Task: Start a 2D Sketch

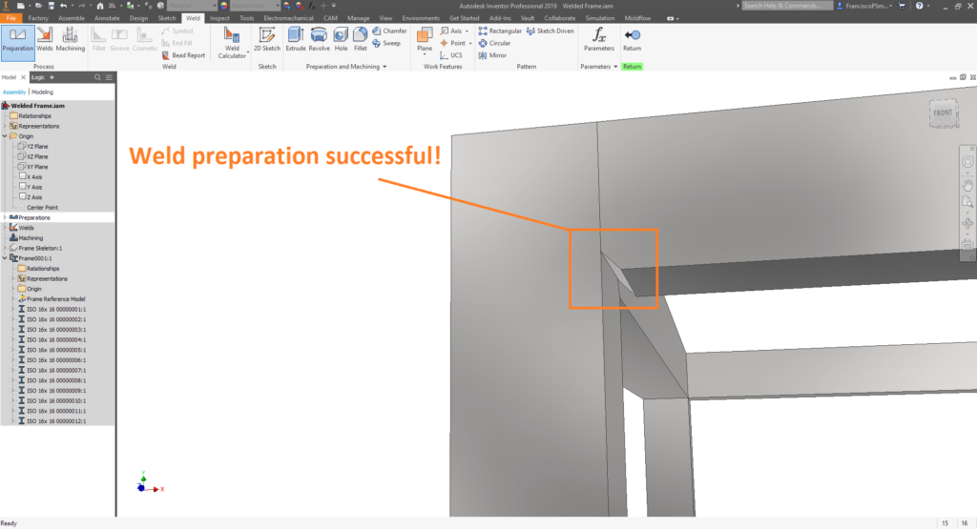Action: pos(267,40)
